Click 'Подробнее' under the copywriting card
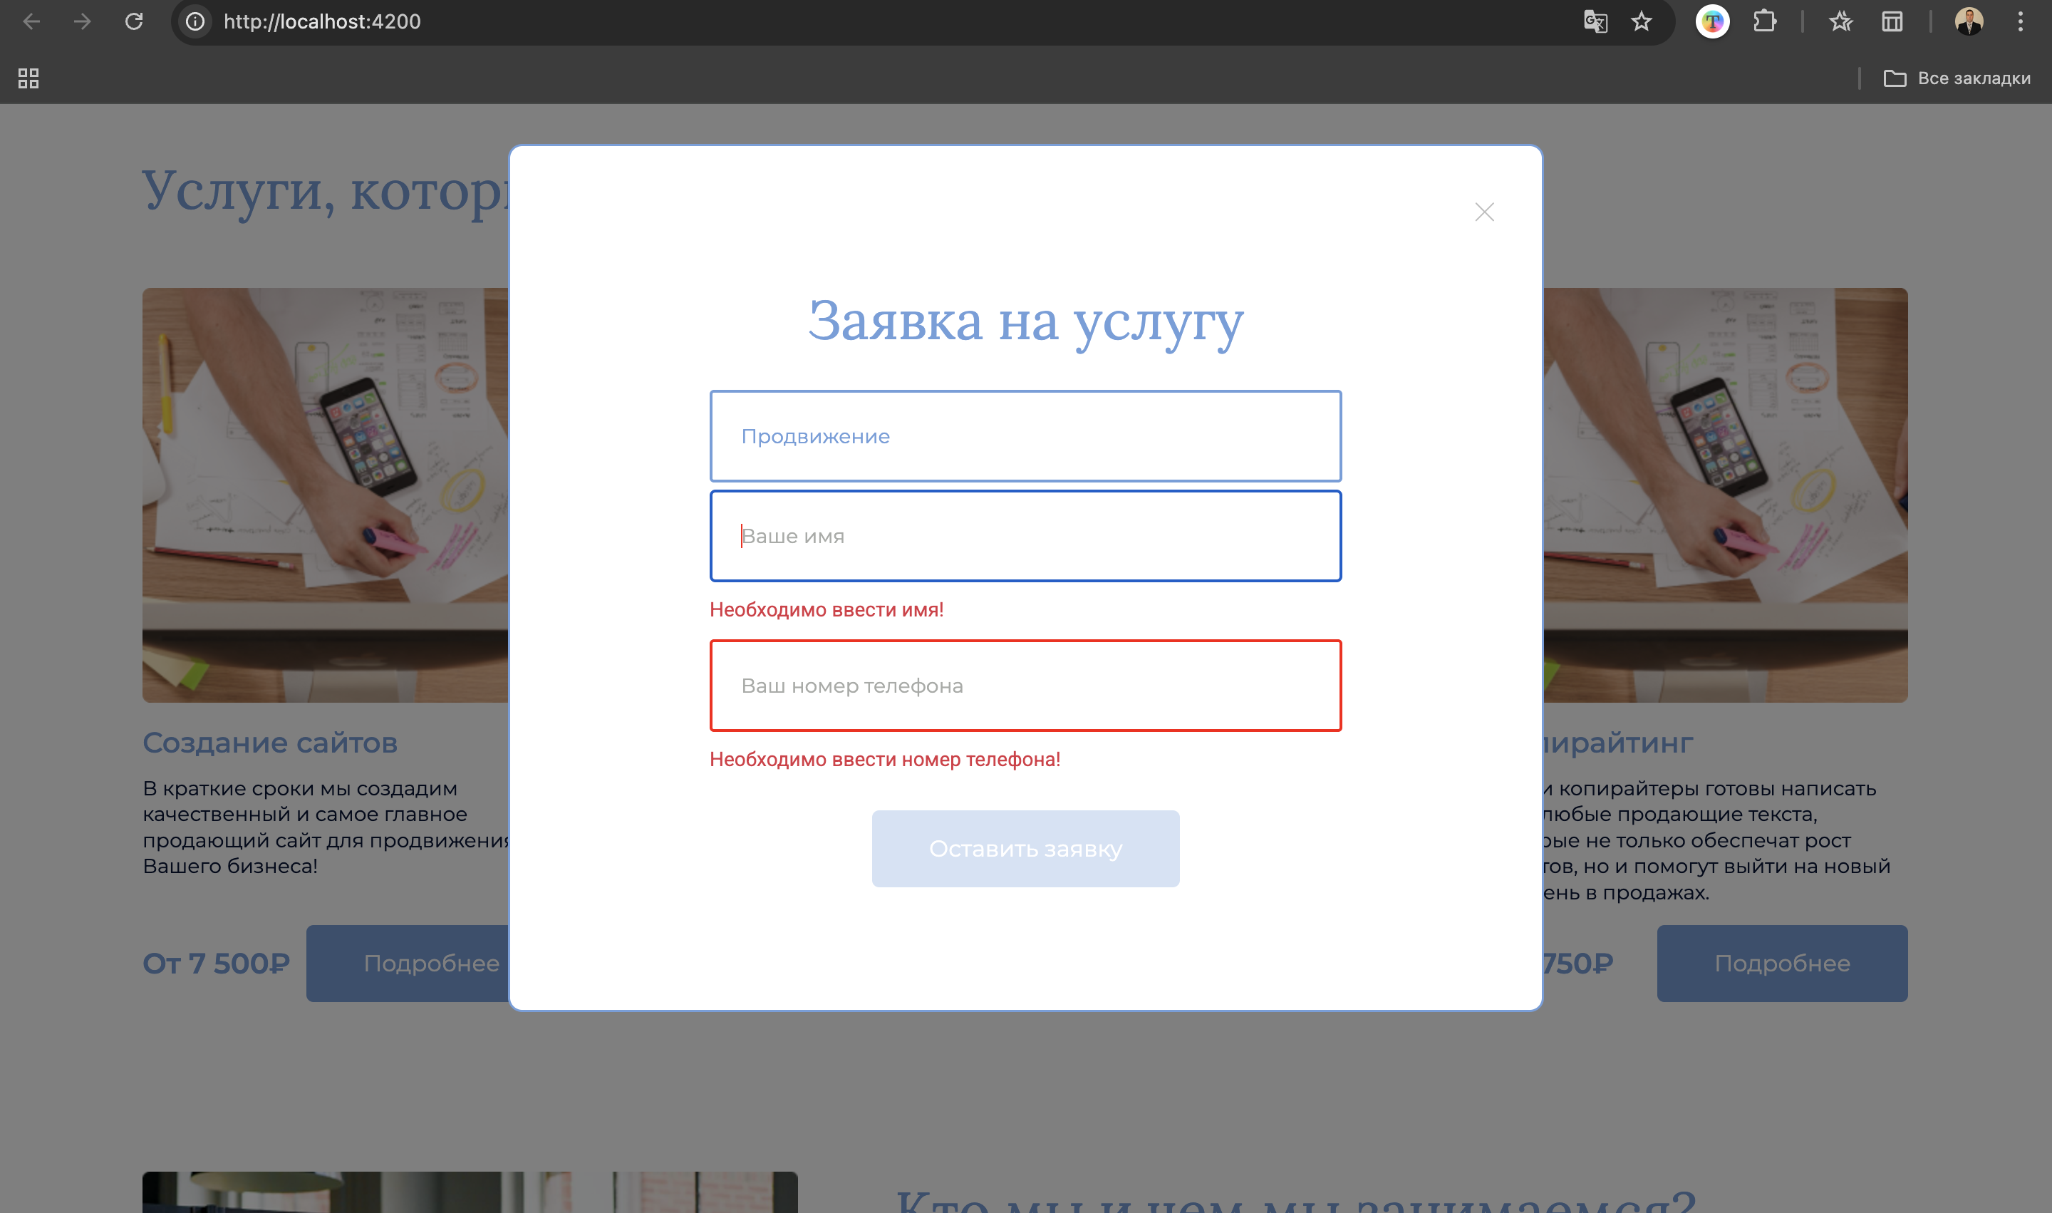Screen dimensions: 2052x1213 tap(1783, 964)
